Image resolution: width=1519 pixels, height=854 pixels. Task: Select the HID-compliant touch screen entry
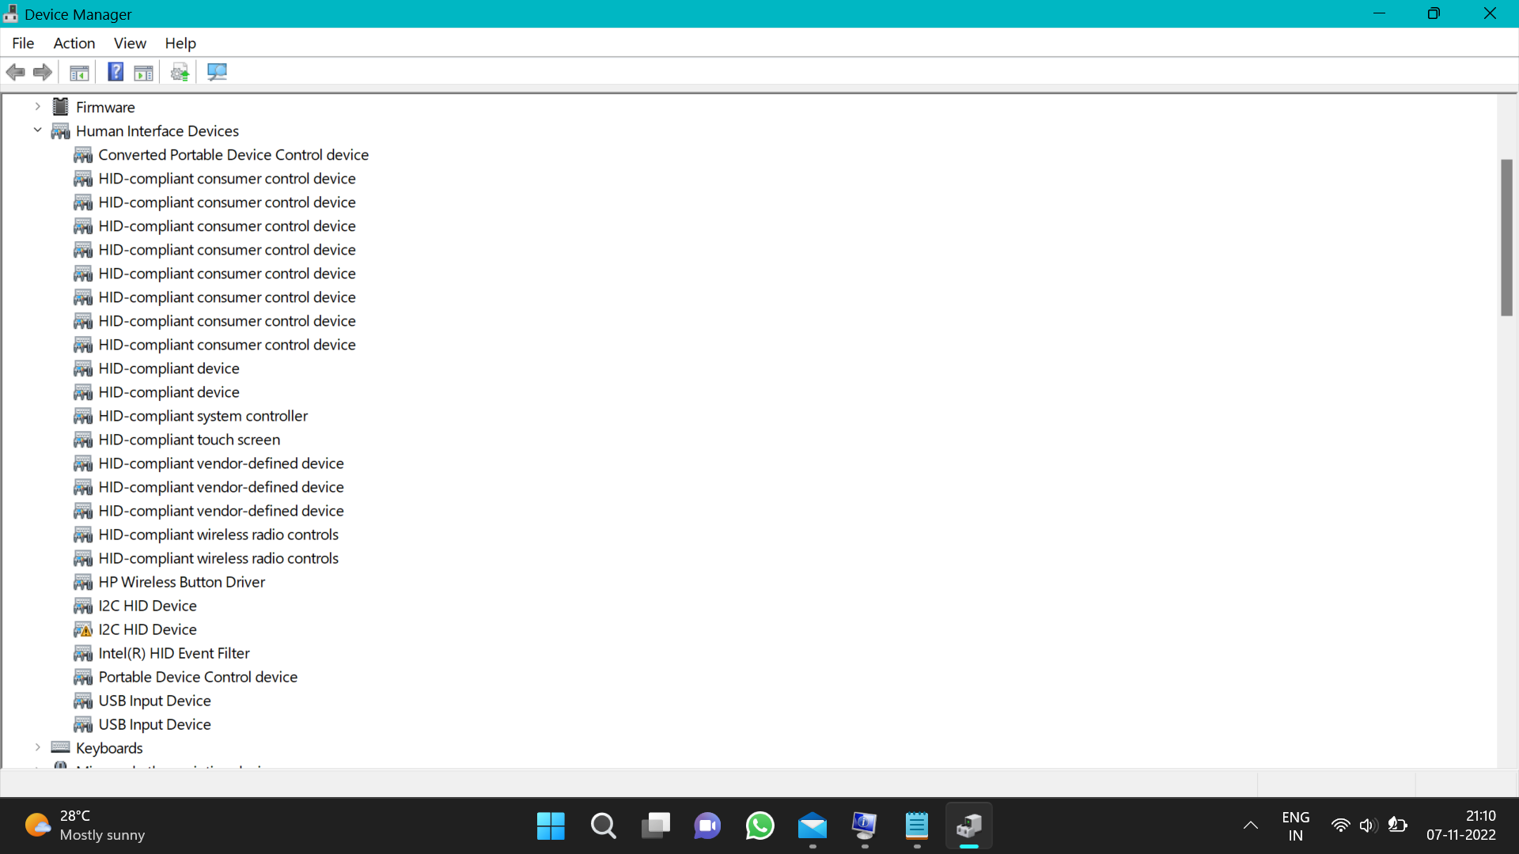point(189,440)
